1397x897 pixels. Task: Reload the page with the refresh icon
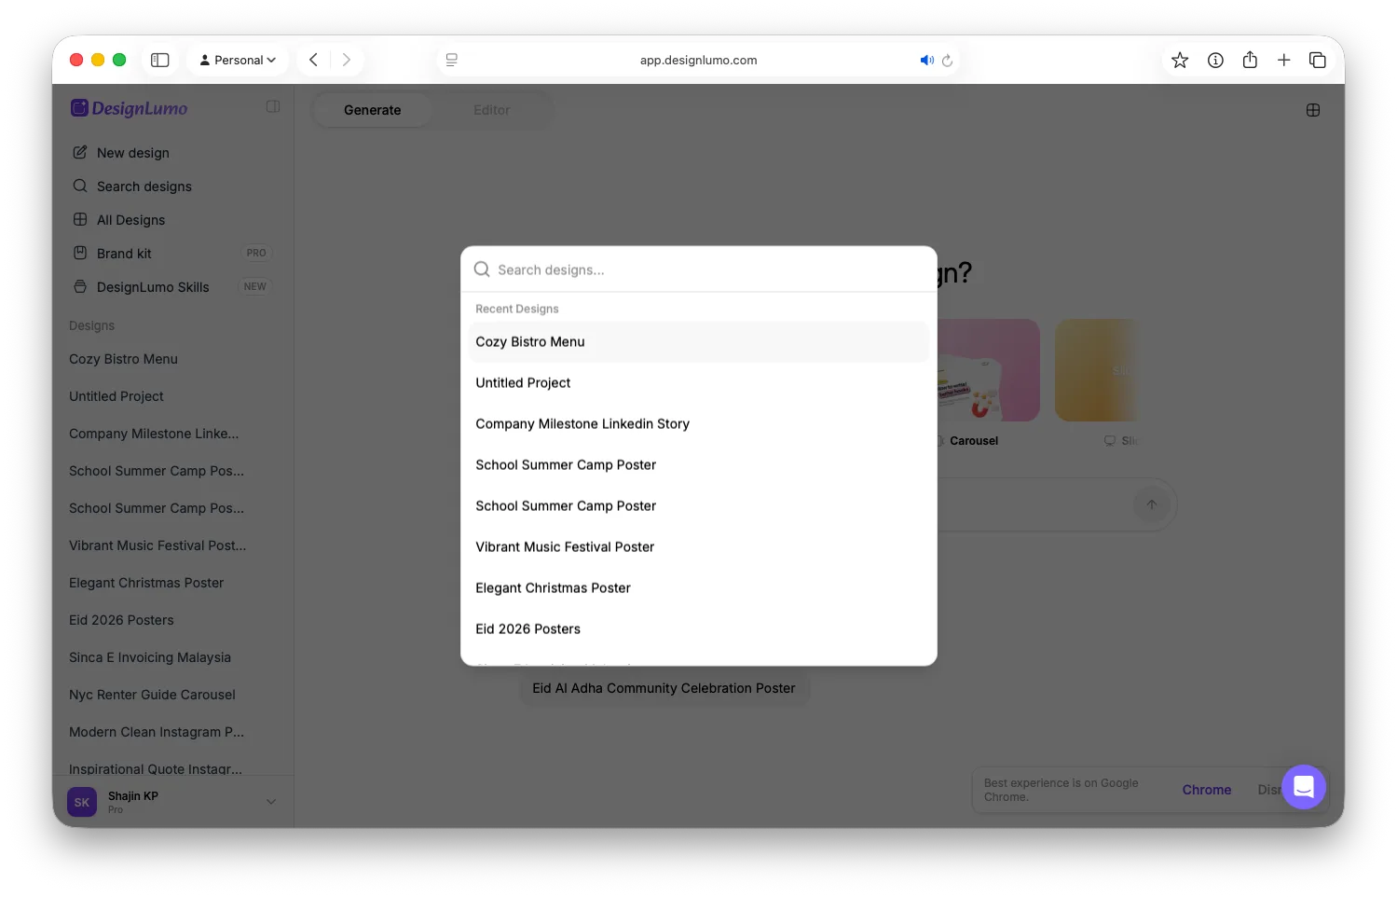(947, 61)
